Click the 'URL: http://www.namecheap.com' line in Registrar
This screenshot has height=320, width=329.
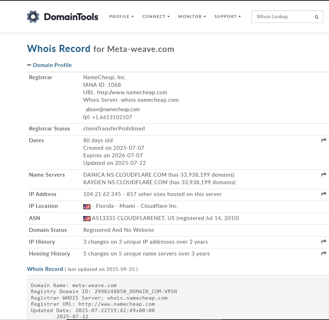tap(125, 92)
